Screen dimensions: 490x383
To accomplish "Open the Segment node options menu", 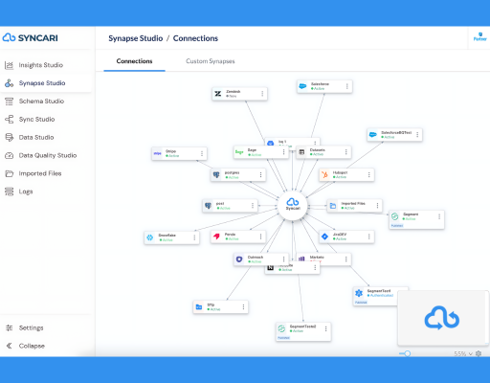I will (x=439, y=216).
